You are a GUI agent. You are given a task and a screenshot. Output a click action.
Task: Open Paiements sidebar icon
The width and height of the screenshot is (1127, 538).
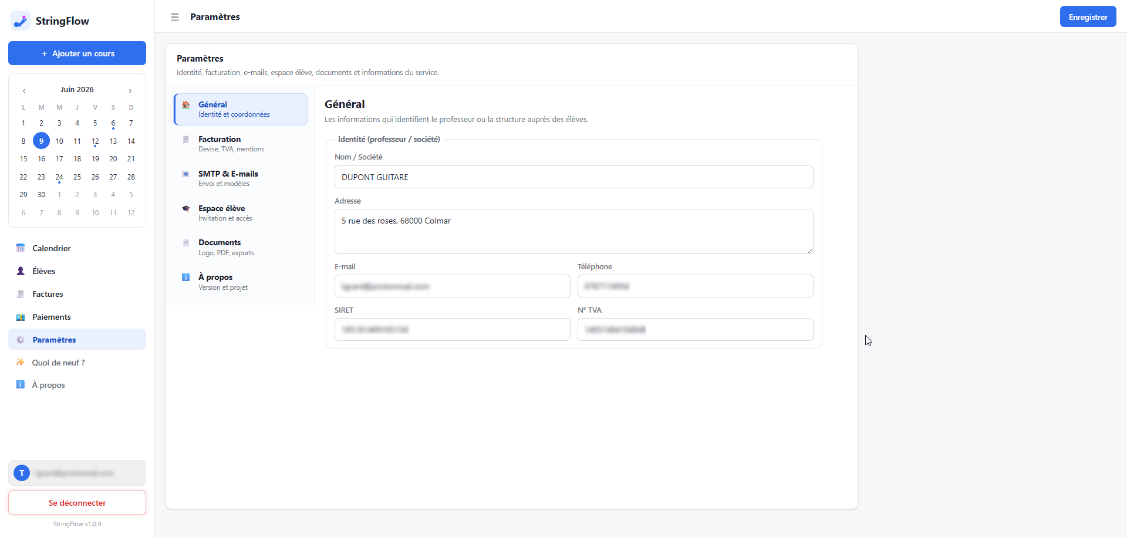(21, 317)
